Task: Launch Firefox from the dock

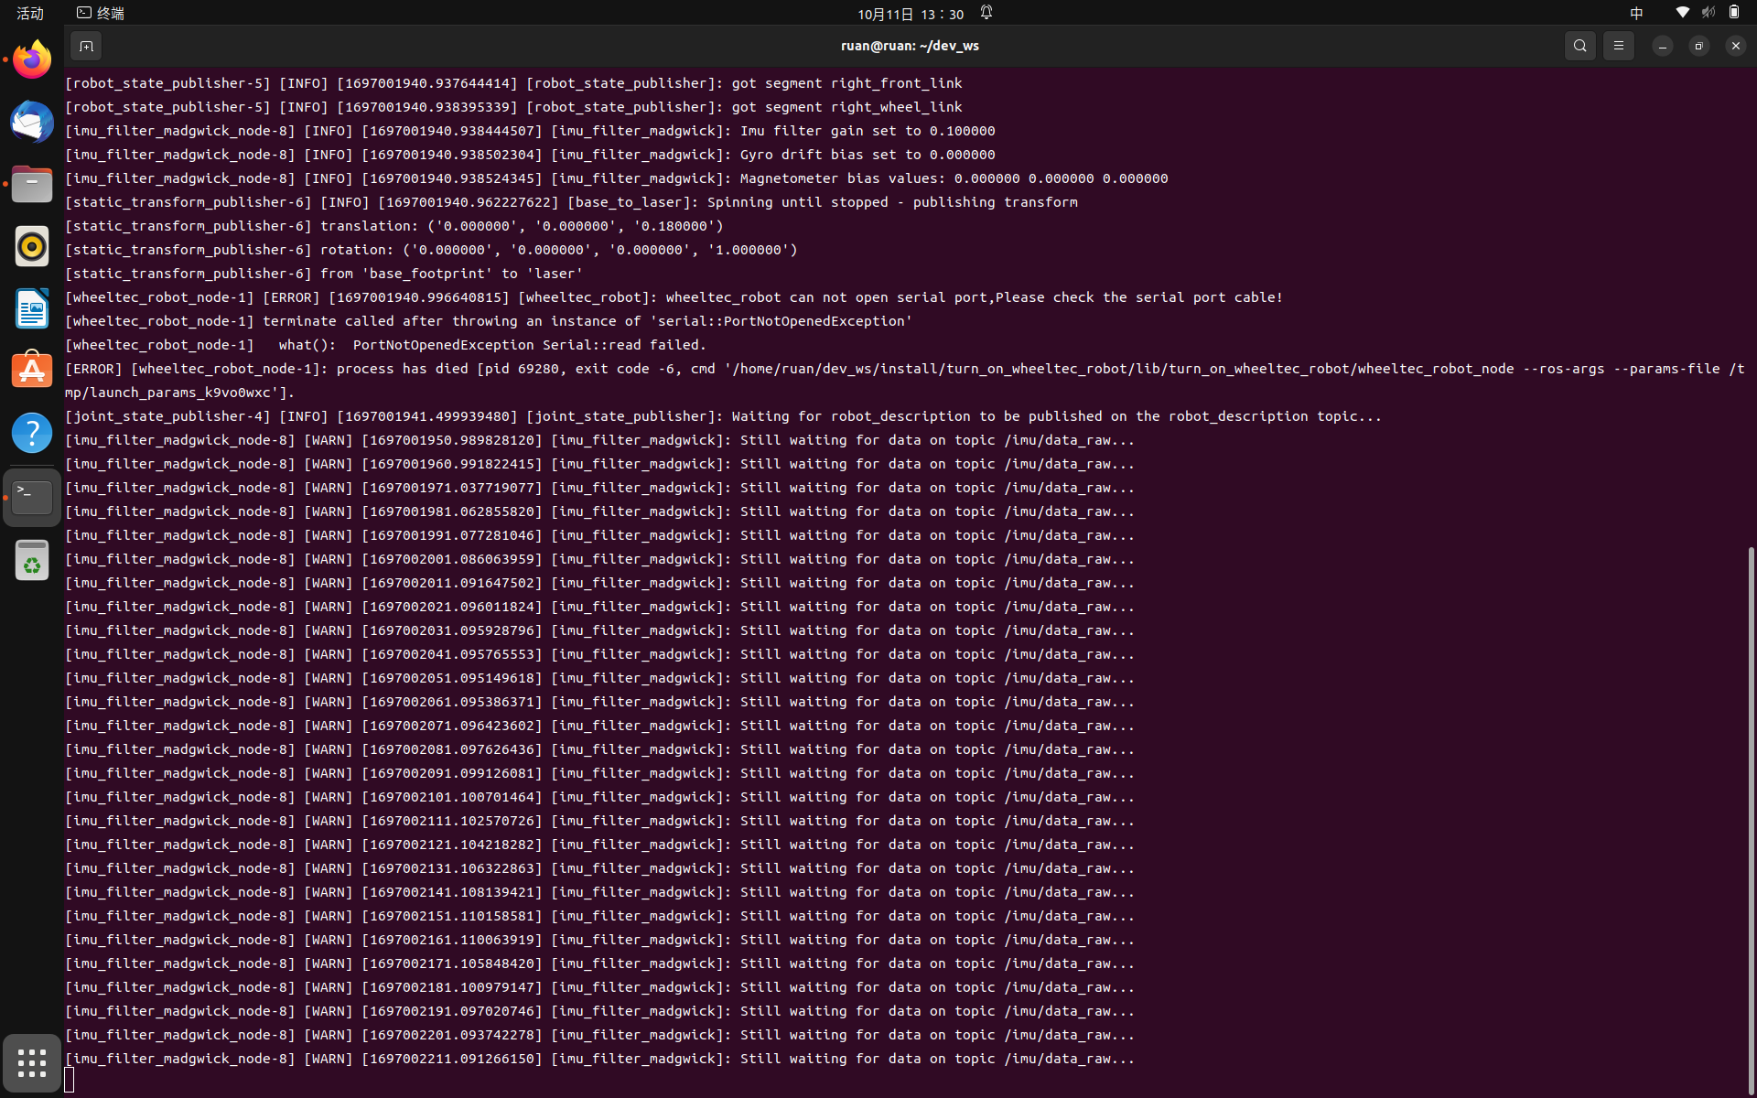Action: click(32, 60)
